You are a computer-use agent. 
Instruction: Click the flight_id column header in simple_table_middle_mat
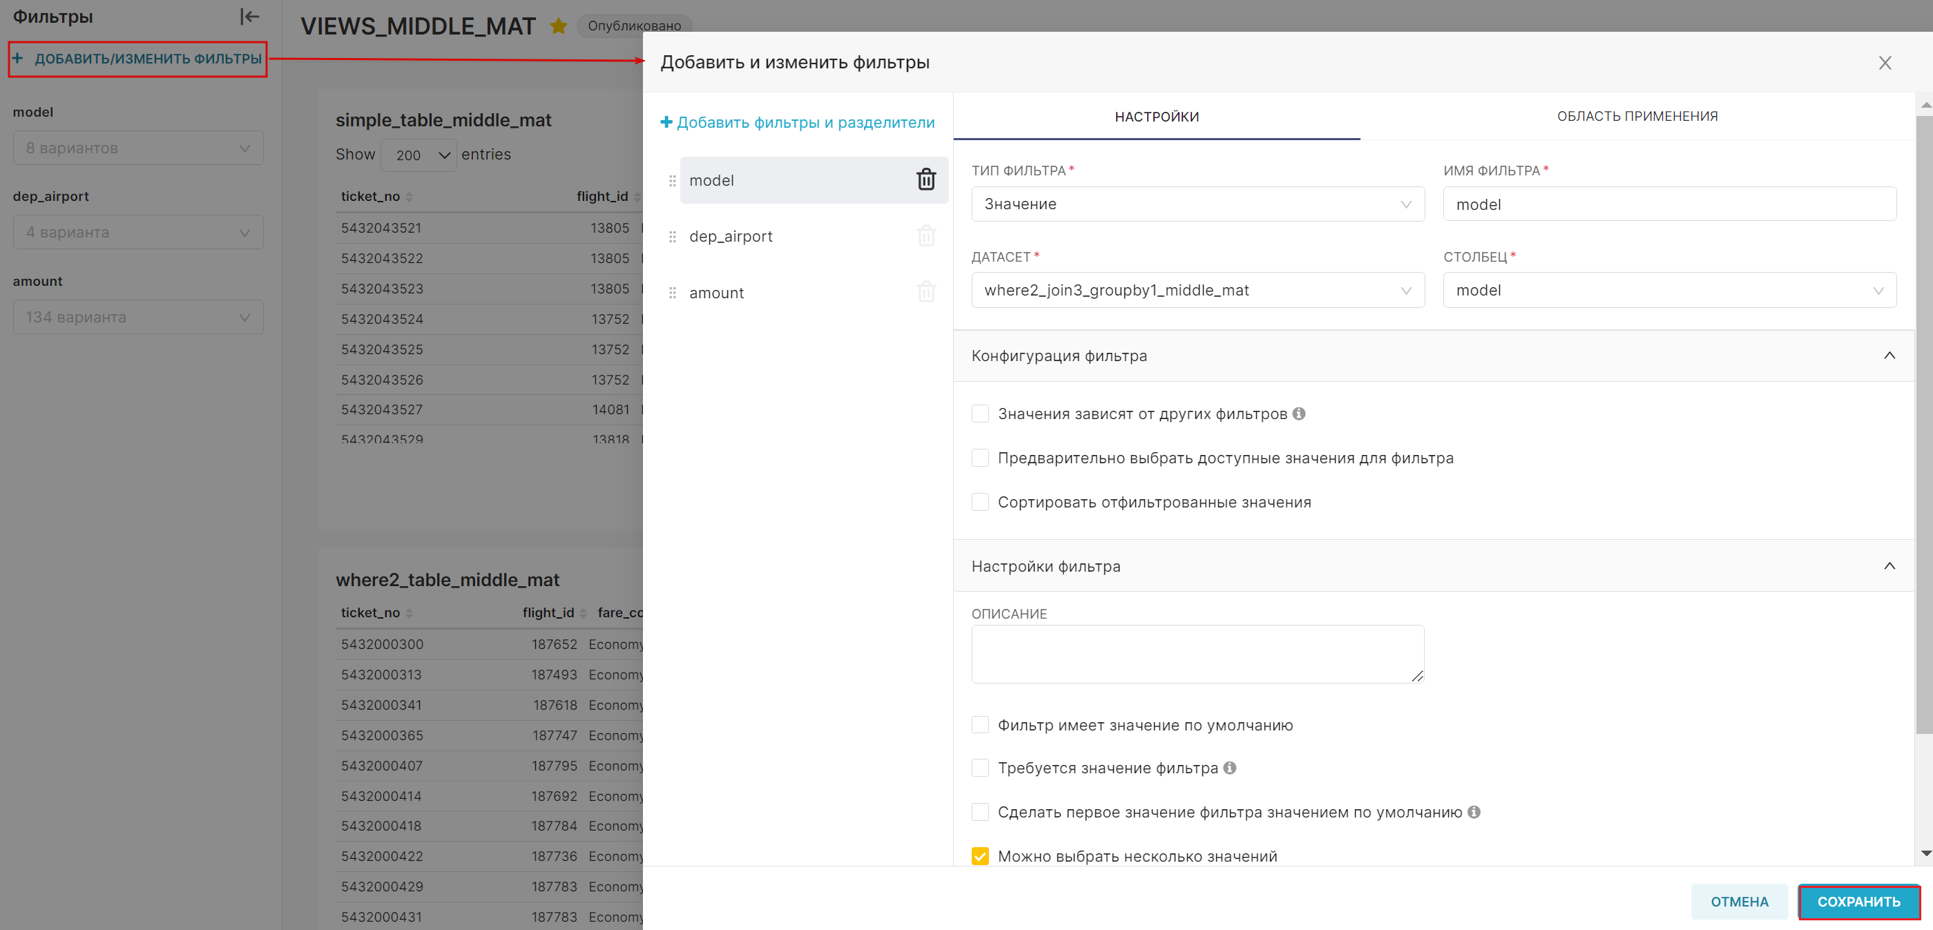[x=603, y=197]
